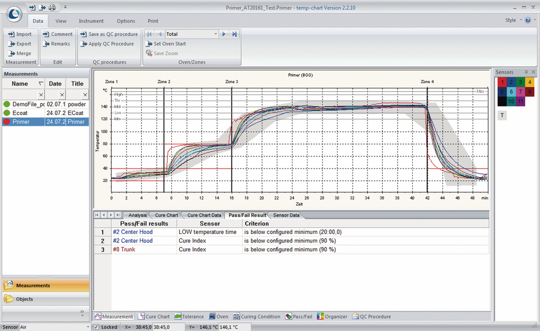Image resolution: width=540 pixels, height=331 pixels.
Task: Go to the next oven zone
Action: 224,34
